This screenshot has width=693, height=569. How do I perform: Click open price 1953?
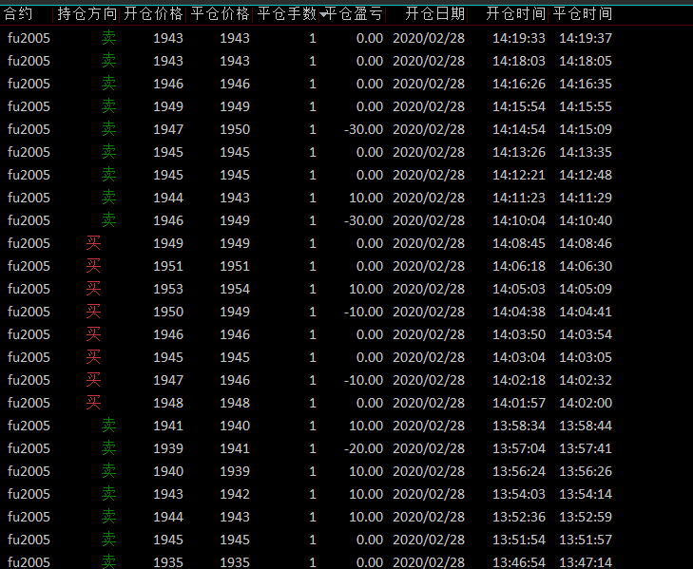(x=168, y=289)
